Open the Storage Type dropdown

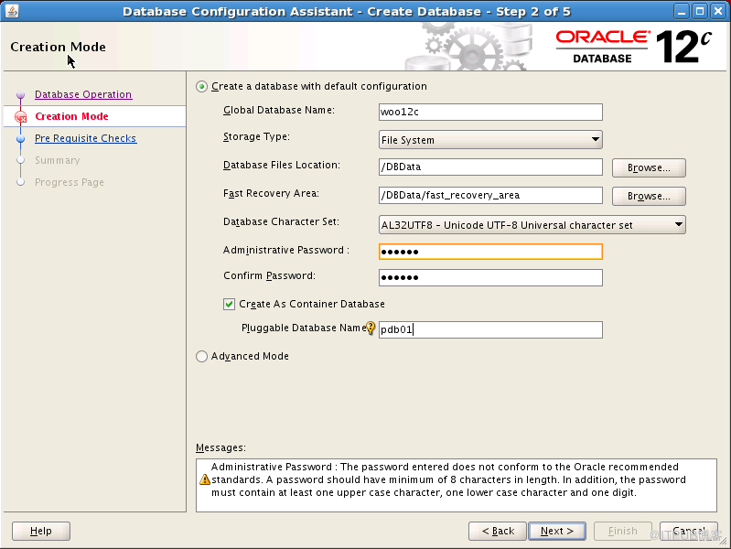pos(490,140)
